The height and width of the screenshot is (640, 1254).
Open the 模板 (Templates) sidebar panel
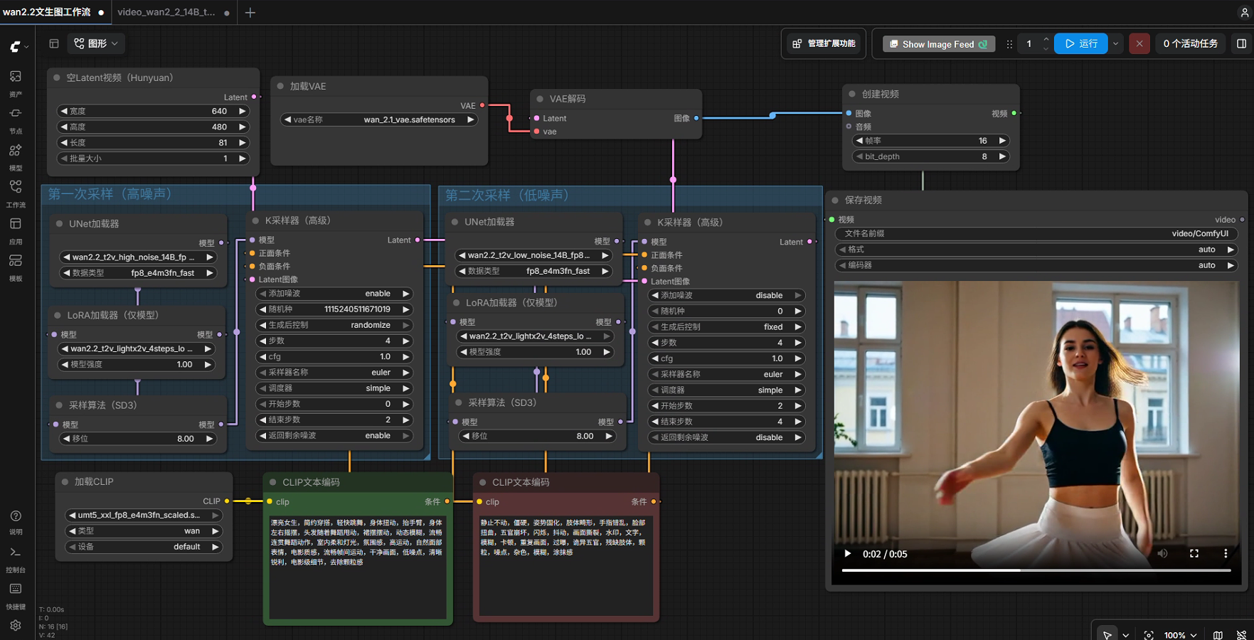point(16,267)
